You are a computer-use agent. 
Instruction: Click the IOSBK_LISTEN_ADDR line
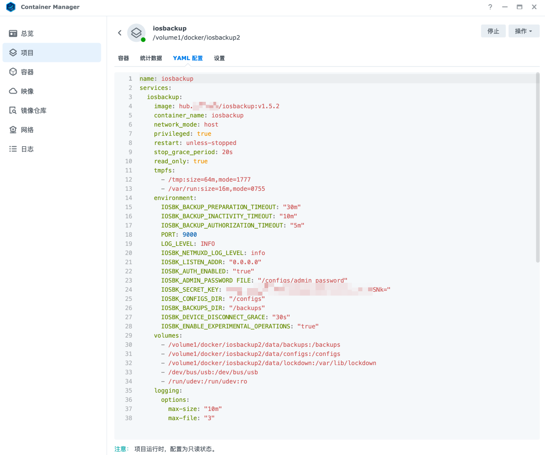pyautogui.click(x=211, y=262)
